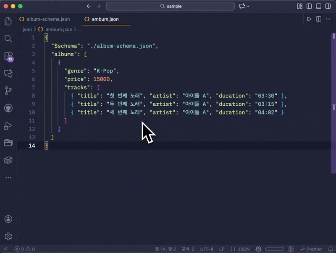The height and width of the screenshot is (253, 336).
Task: Open editor actions via the ellipsis menu
Action: [327, 19]
